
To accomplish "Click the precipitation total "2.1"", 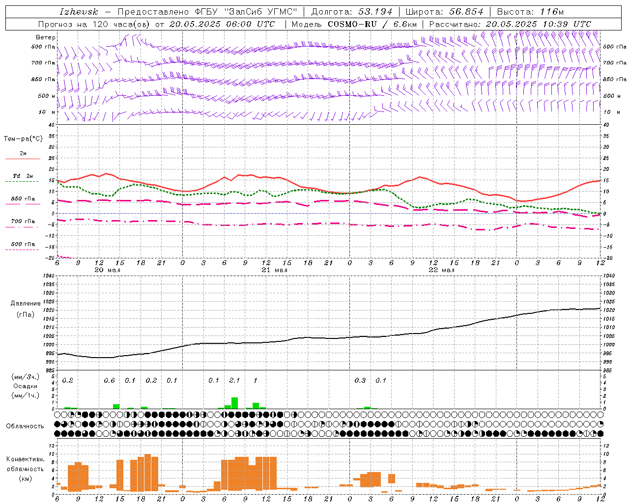I will coord(234,380).
